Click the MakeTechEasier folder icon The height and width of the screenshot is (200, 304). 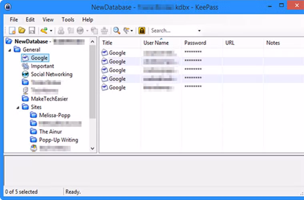click(x=25, y=99)
